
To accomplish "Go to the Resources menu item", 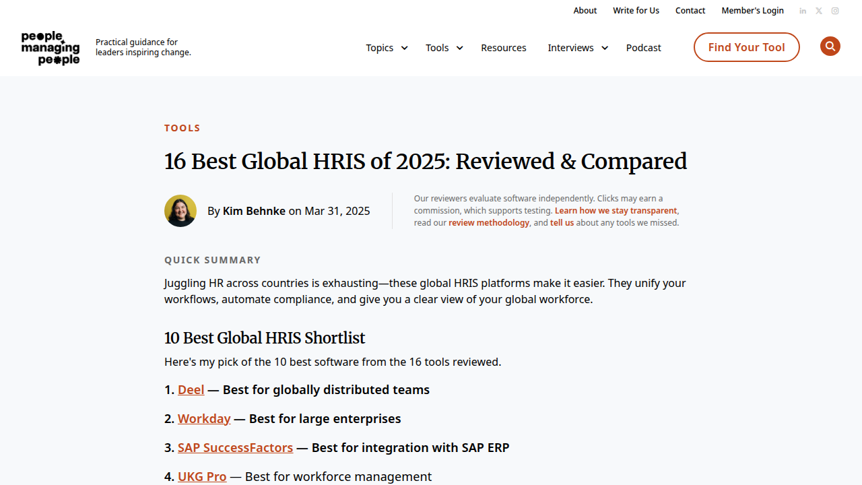I will (x=504, y=48).
